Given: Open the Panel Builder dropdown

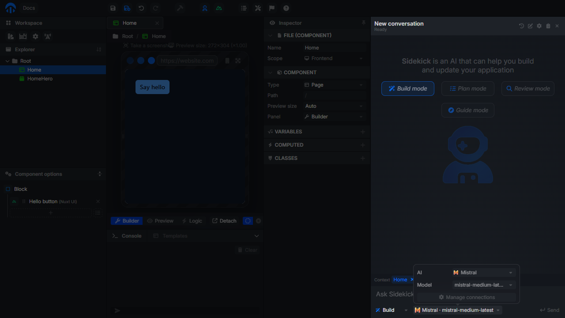Looking at the screenshot, I should coord(334,117).
